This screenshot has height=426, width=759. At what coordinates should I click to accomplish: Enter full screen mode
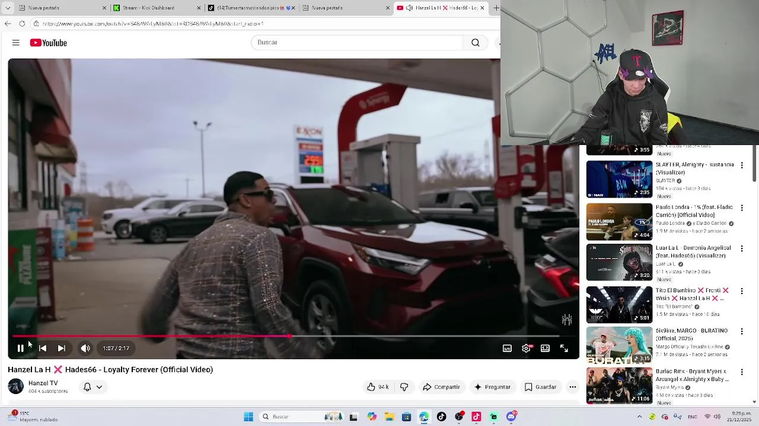[564, 348]
